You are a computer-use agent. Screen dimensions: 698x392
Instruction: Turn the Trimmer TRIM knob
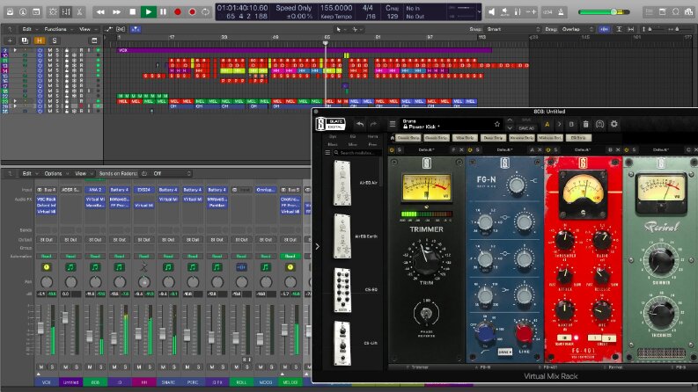point(426,258)
